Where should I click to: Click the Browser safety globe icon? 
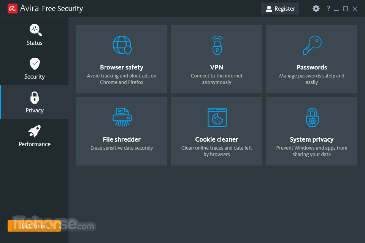122,45
